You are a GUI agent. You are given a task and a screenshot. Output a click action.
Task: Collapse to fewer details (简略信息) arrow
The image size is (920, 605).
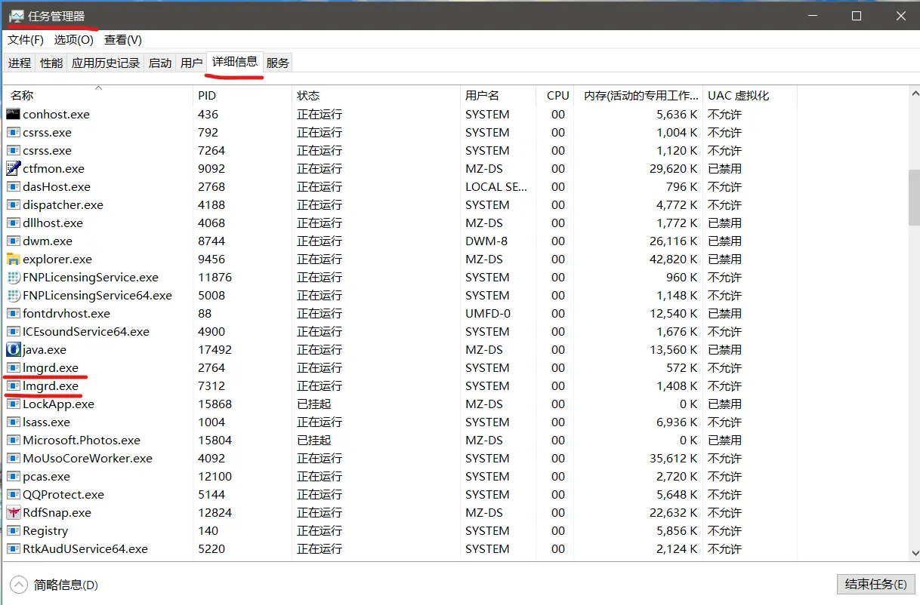pyautogui.click(x=18, y=585)
